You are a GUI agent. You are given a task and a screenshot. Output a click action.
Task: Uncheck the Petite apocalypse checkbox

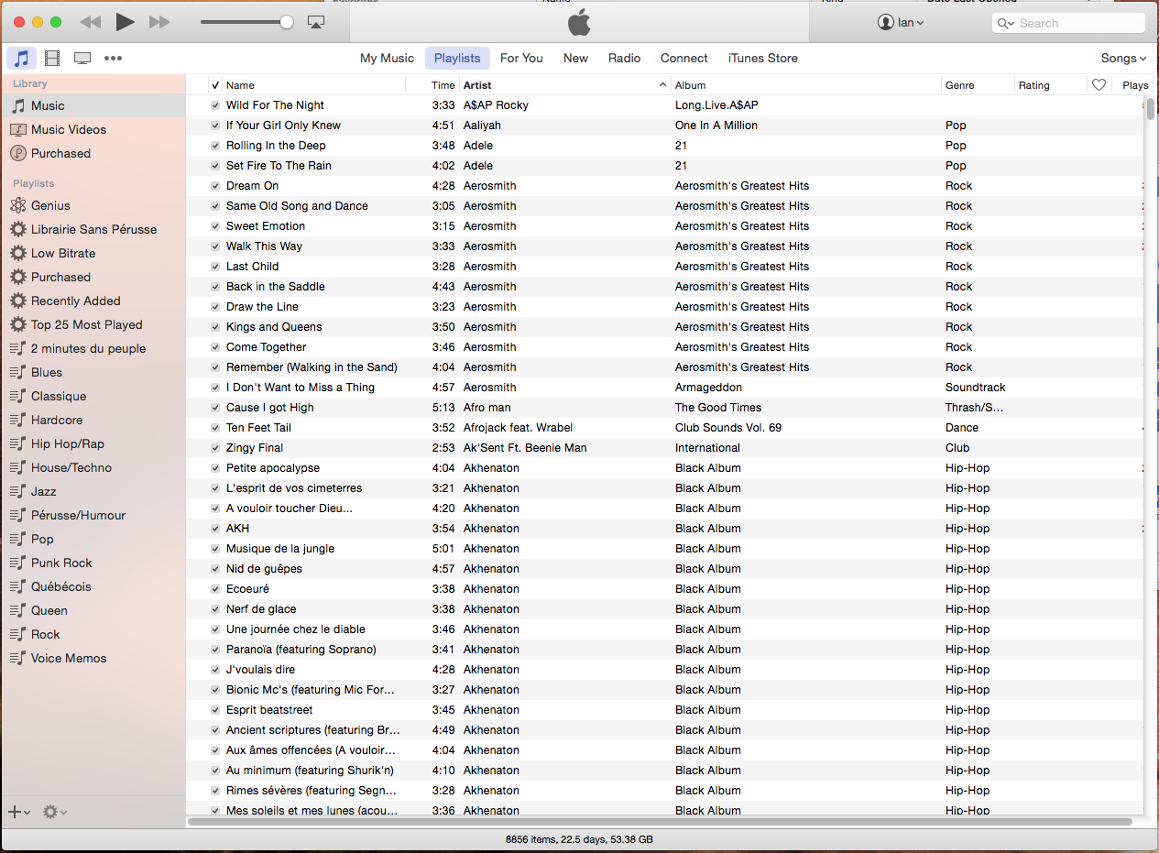pyautogui.click(x=215, y=468)
